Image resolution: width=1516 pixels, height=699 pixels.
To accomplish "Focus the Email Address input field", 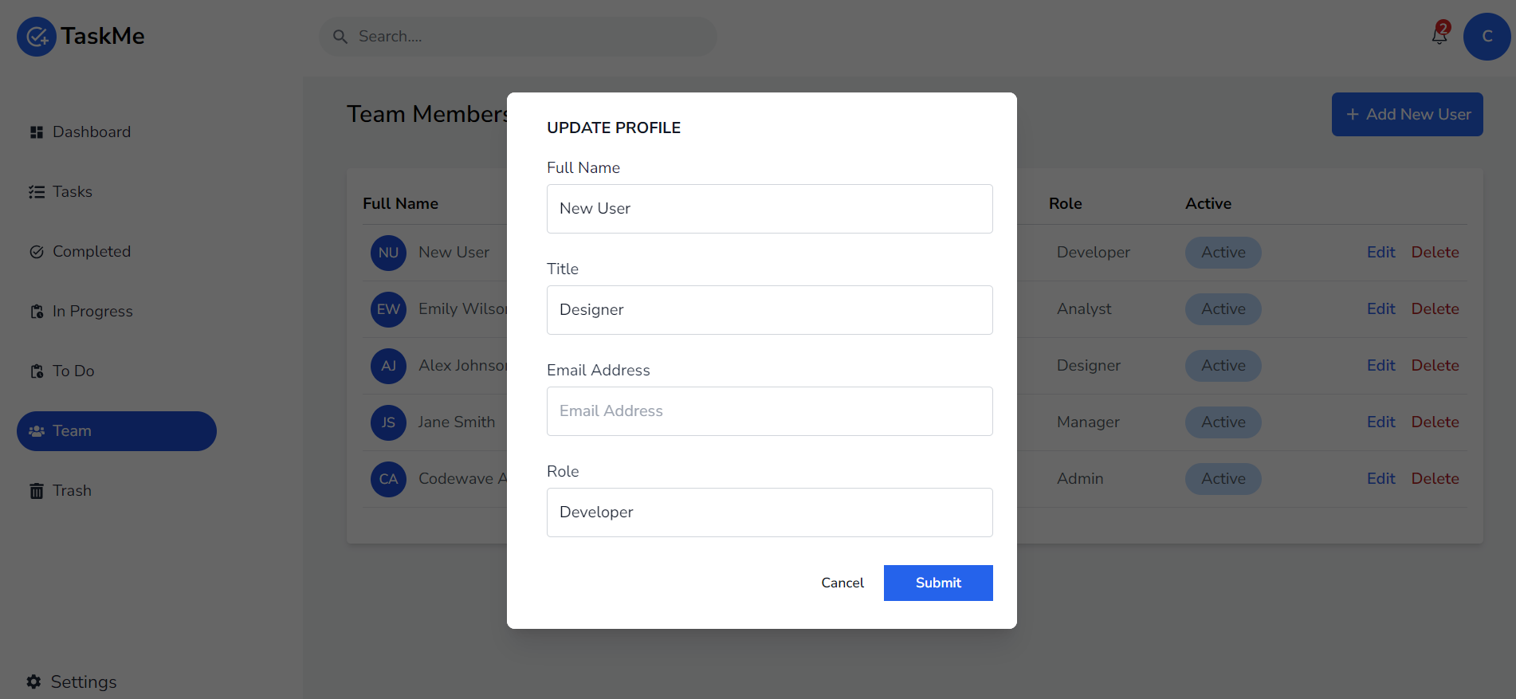I will pyautogui.click(x=770, y=411).
